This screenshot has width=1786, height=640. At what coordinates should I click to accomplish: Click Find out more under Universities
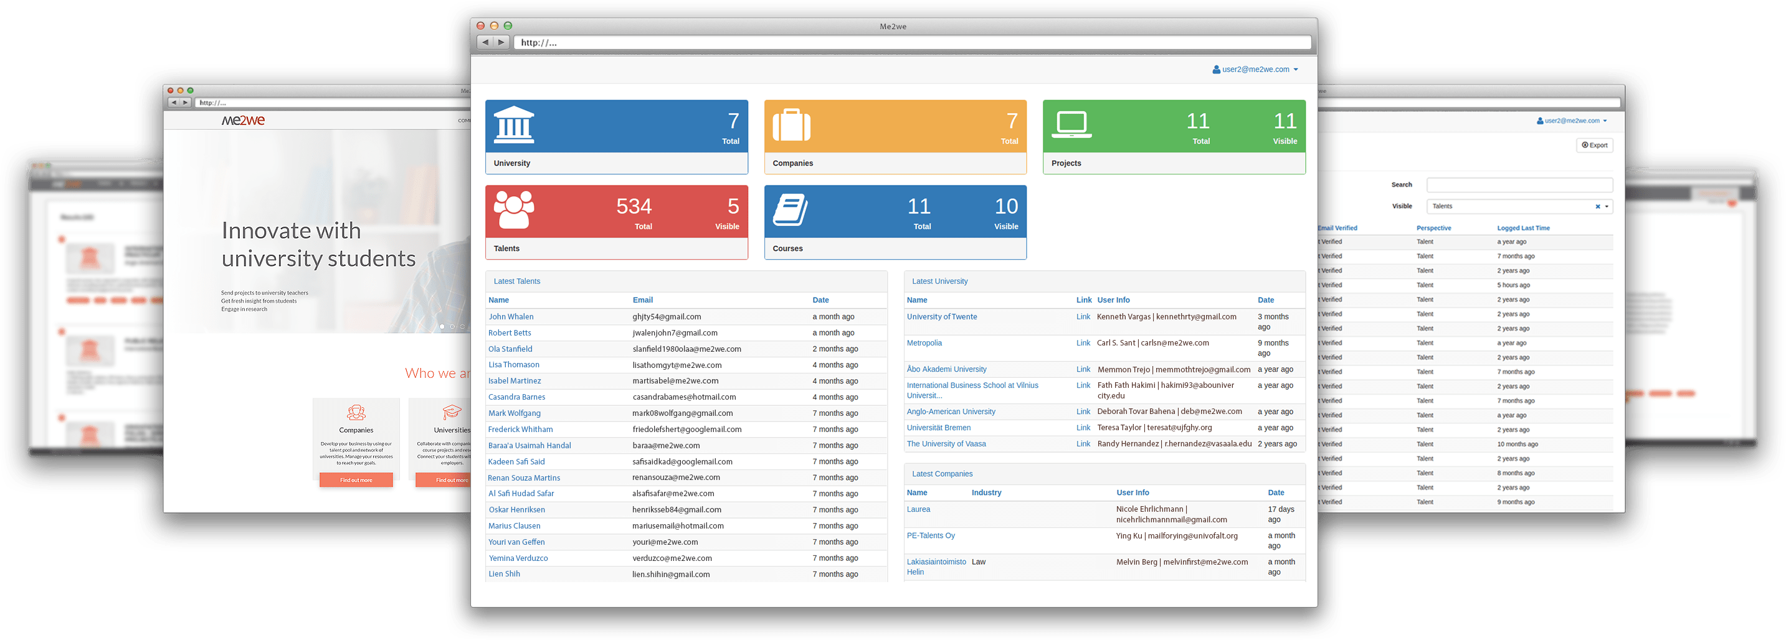(x=444, y=480)
